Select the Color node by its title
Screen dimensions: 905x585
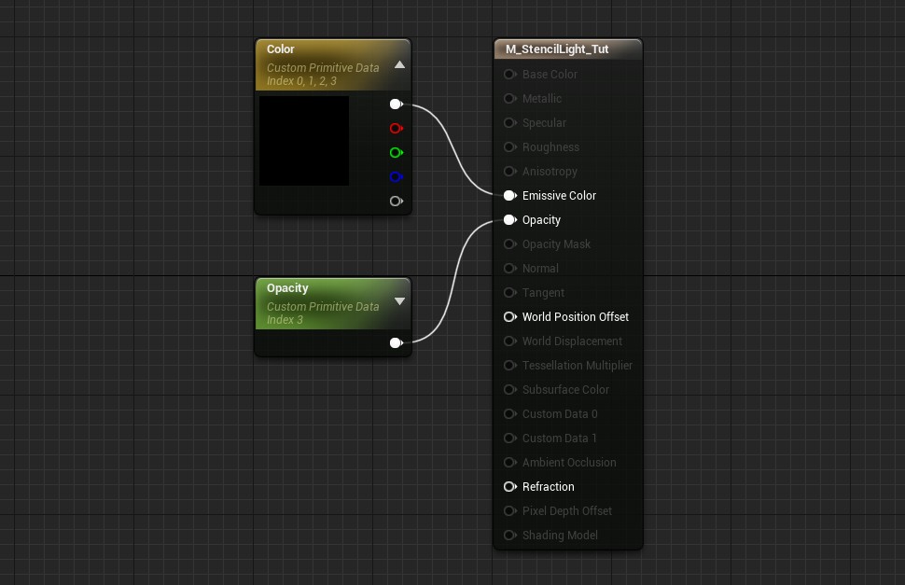(x=281, y=49)
